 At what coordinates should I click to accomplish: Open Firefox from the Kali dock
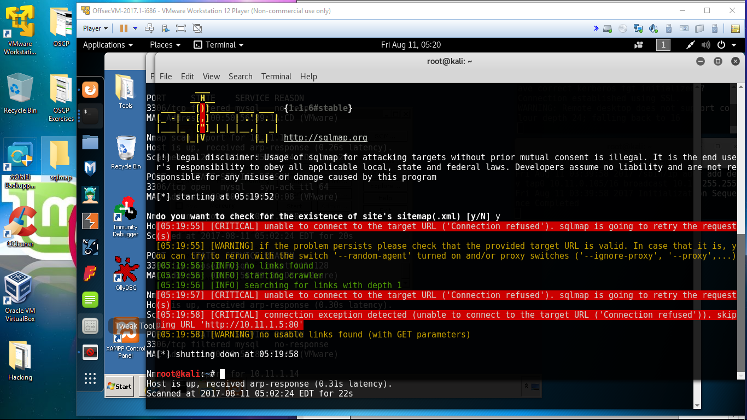point(90,90)
